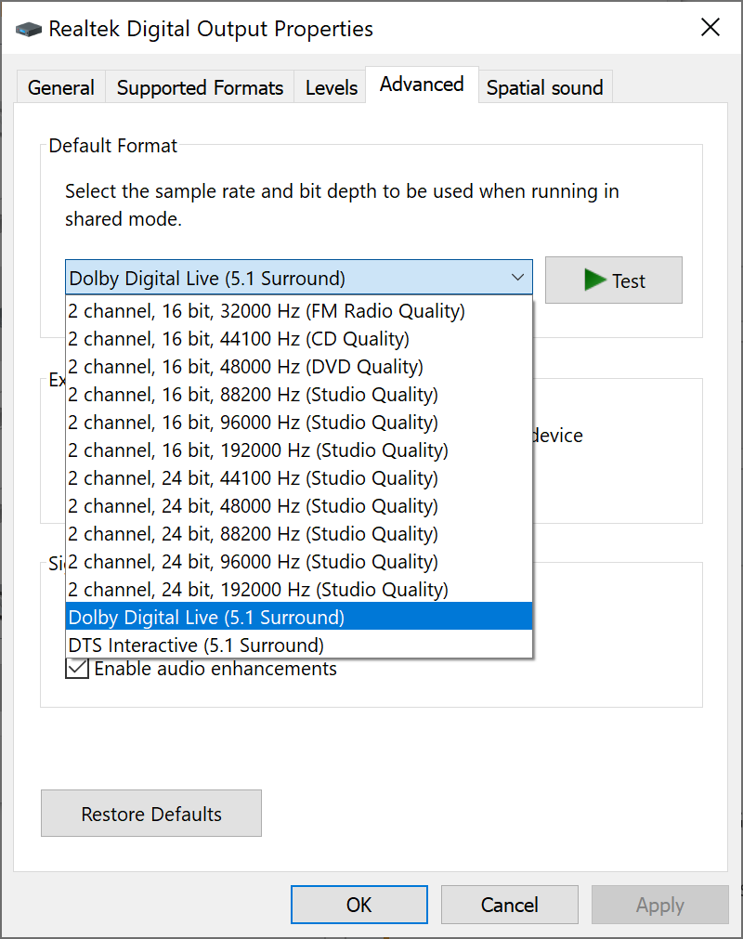Select 2 channel, 24 bit, 96000 Hz option
743x939 pixels.
(299, 562)
